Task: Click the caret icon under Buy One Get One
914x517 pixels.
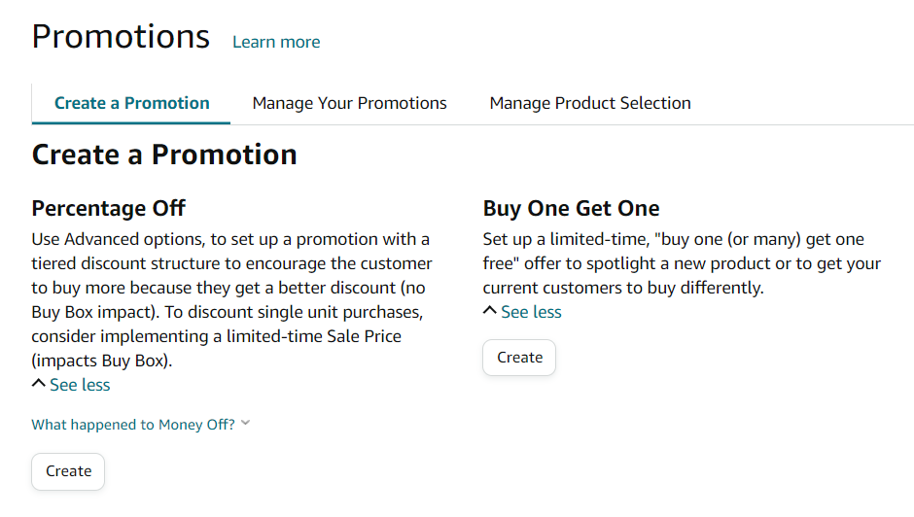Action: tap(490, 312)
